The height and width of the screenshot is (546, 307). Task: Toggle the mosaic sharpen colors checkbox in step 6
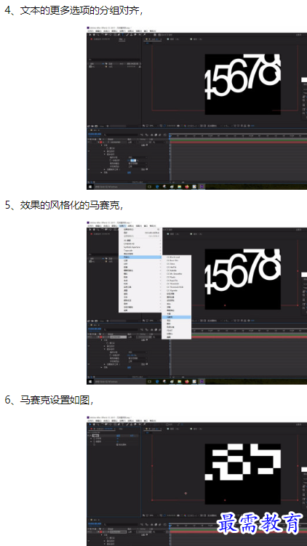tap(117, 445)
